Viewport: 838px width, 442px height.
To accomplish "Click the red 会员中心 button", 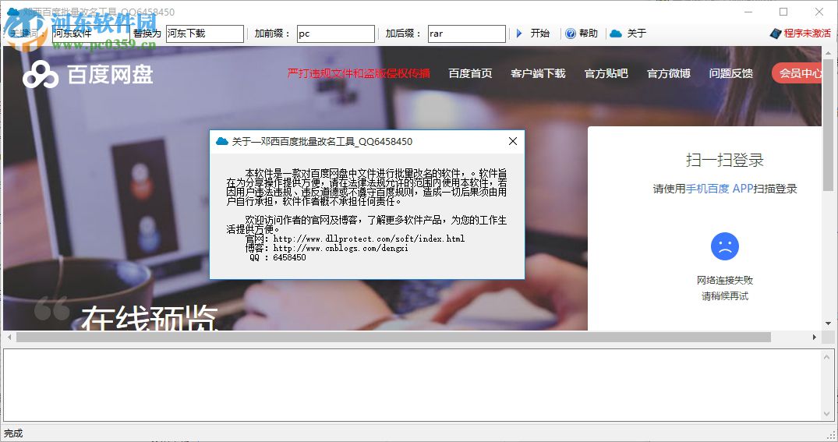I will coord(797,73).
